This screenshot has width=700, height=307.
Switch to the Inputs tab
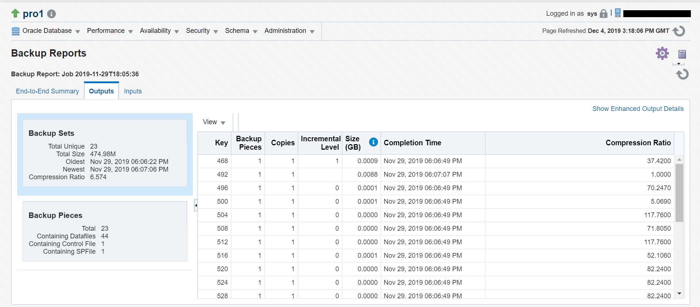click(x=133, y=91)
